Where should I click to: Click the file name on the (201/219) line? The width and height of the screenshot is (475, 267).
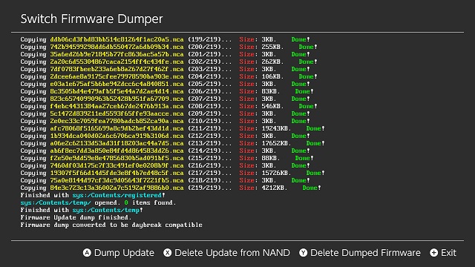click(x=117, y=54)
